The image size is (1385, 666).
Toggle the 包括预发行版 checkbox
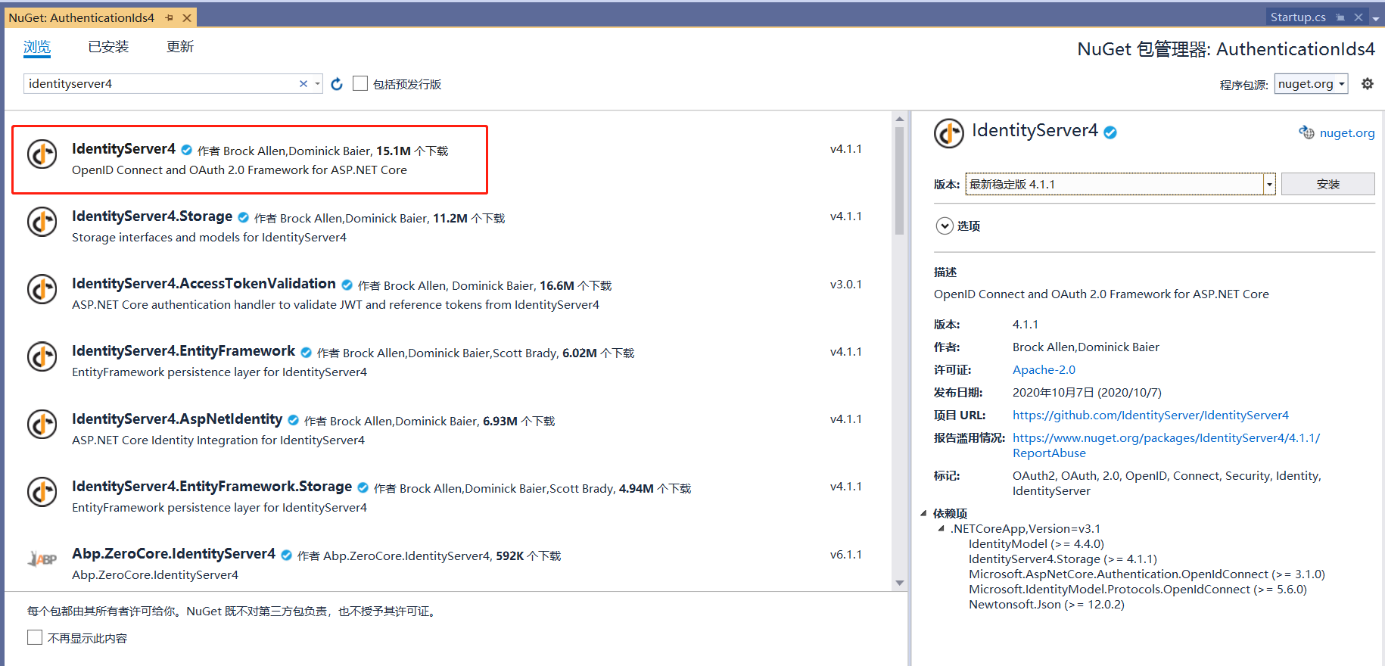(360, 83)
